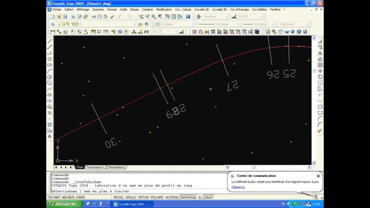
Task: Switch to the Présentation2 layout tab
Action: [116, 167]
